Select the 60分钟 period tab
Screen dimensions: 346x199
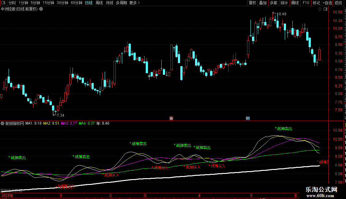pyautogui.click(x=76, y=3)
